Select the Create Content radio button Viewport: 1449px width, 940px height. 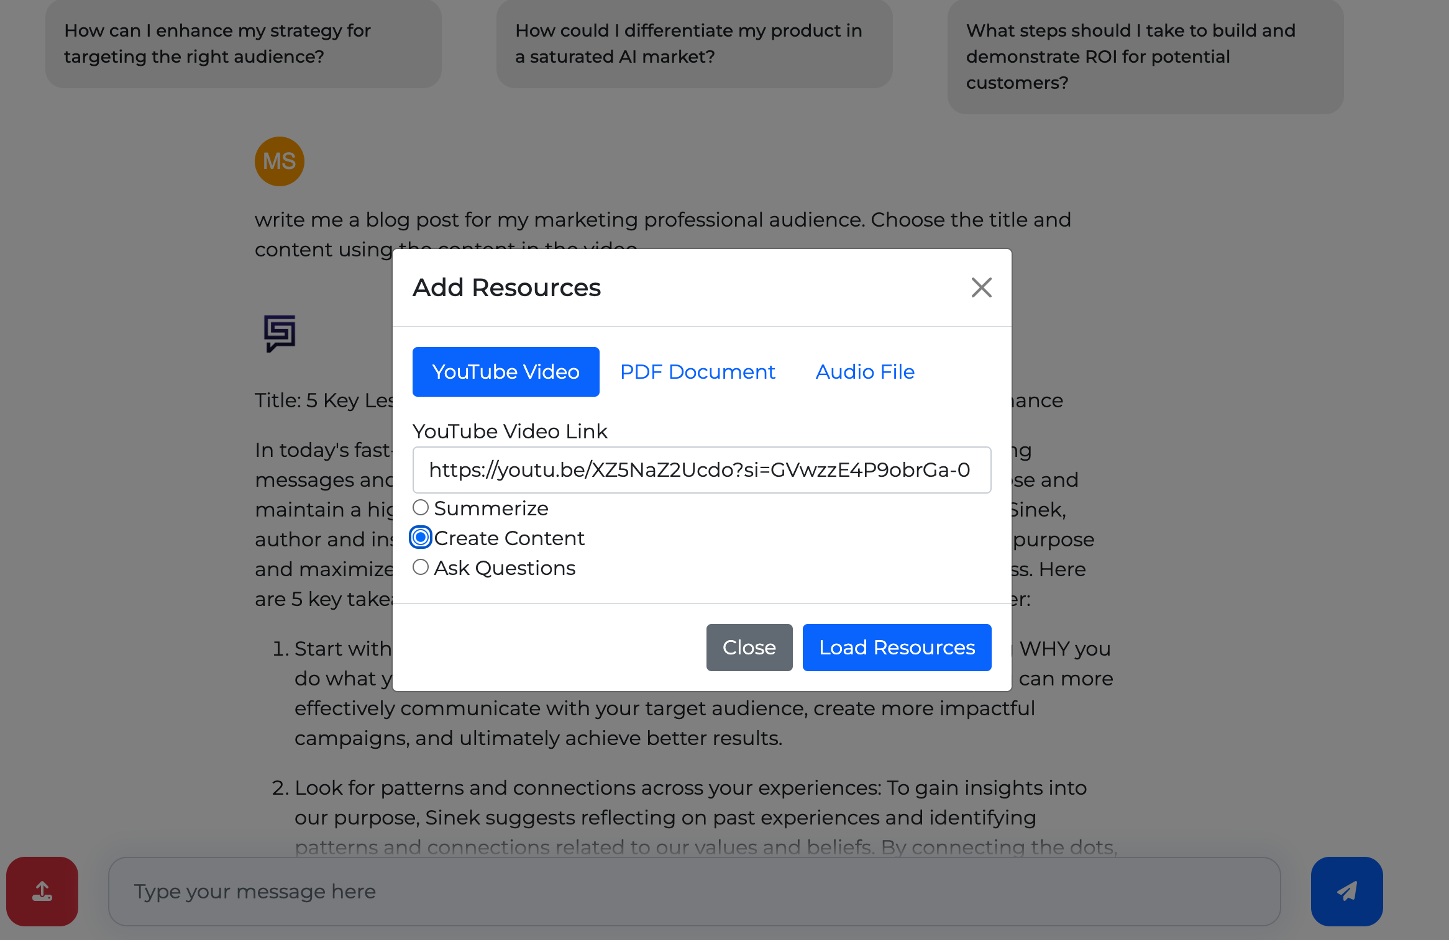click(421, 538)
